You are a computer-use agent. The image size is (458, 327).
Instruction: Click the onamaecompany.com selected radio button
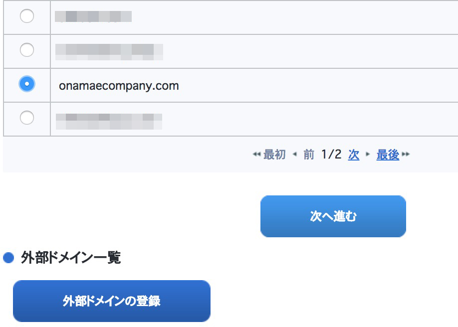pos(27,84)
